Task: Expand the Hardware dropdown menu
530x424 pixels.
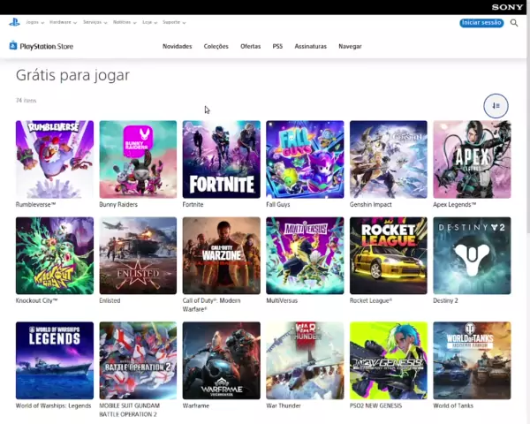Action: coord(64,22)
